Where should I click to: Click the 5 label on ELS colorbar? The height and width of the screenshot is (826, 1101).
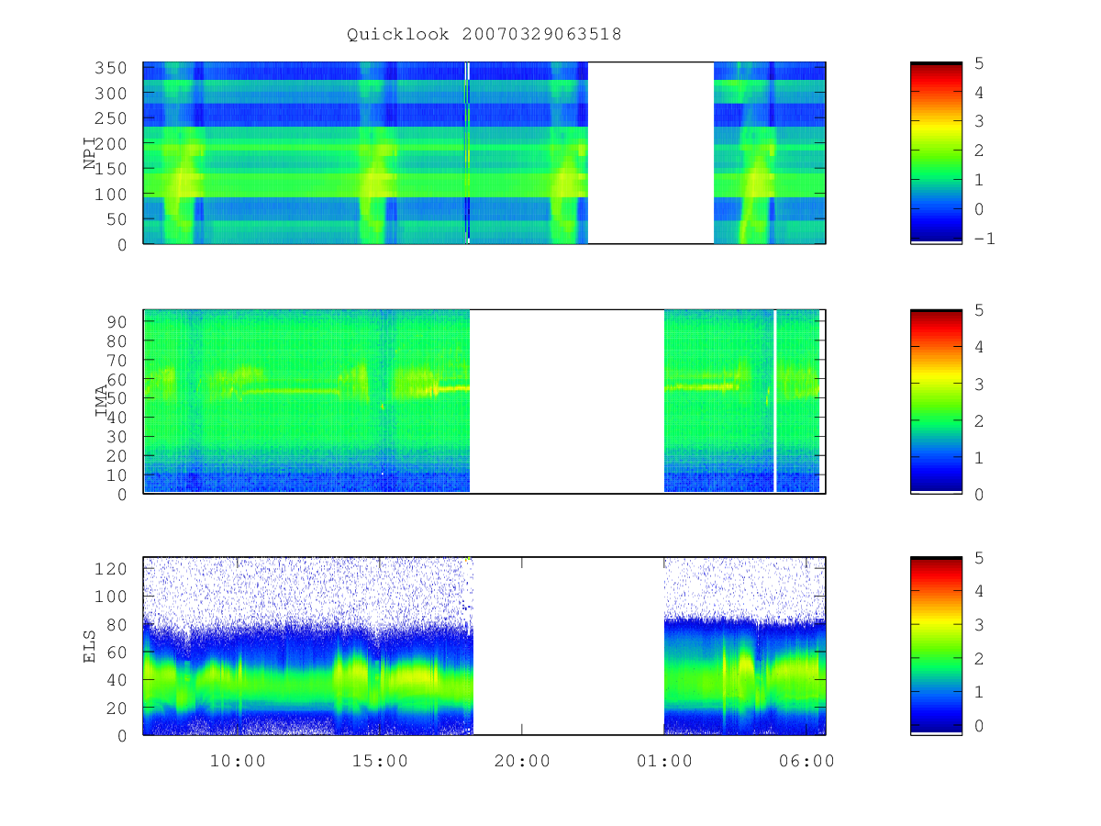tap(979, 557)
